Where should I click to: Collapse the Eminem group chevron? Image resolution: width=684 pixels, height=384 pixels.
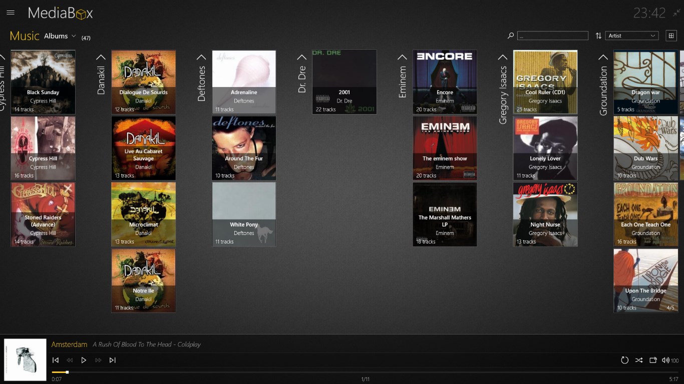tap(402, 57)
